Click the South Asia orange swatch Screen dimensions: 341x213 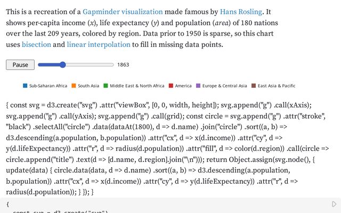coord(74,86)
